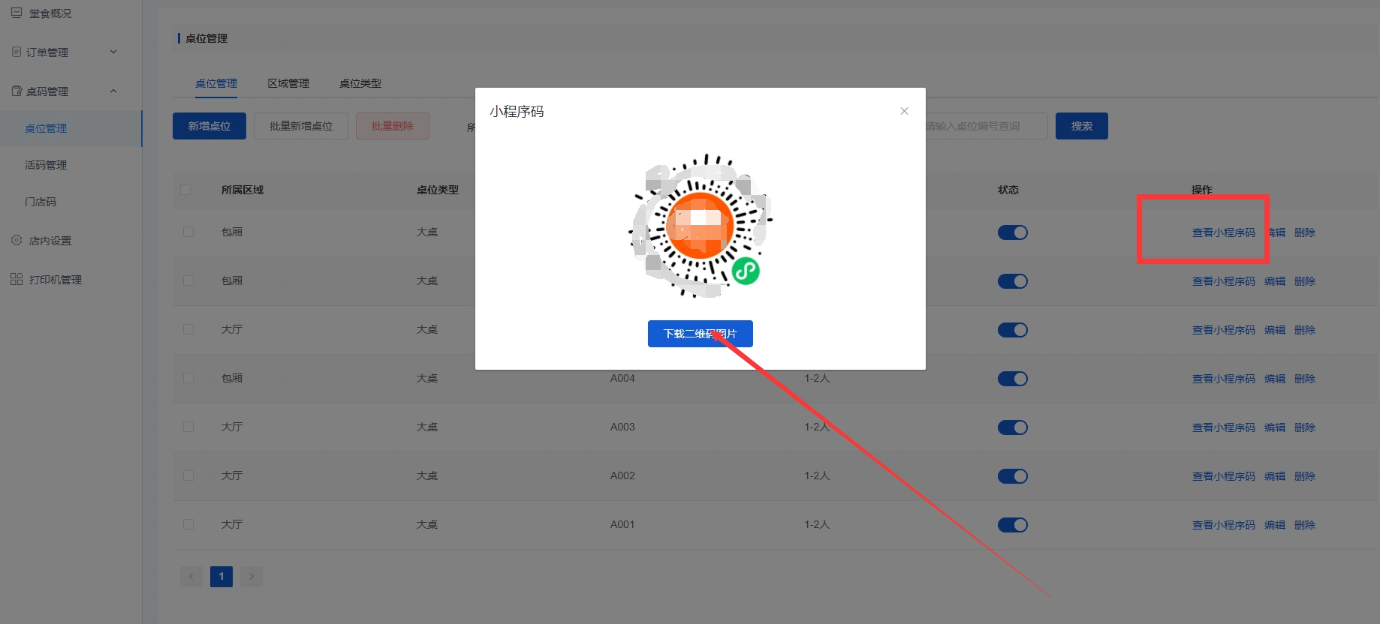Click the 包厢 cell in row A004
Screen dimensions: 1380x624
[232, 378]
